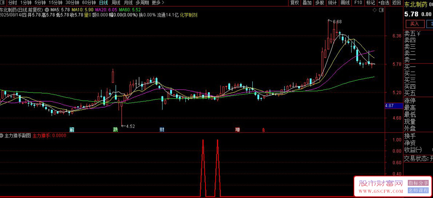Click the 1.00 indicator axis label
The width and height of the screenshot is (433, 198).
tap(396, 140)
